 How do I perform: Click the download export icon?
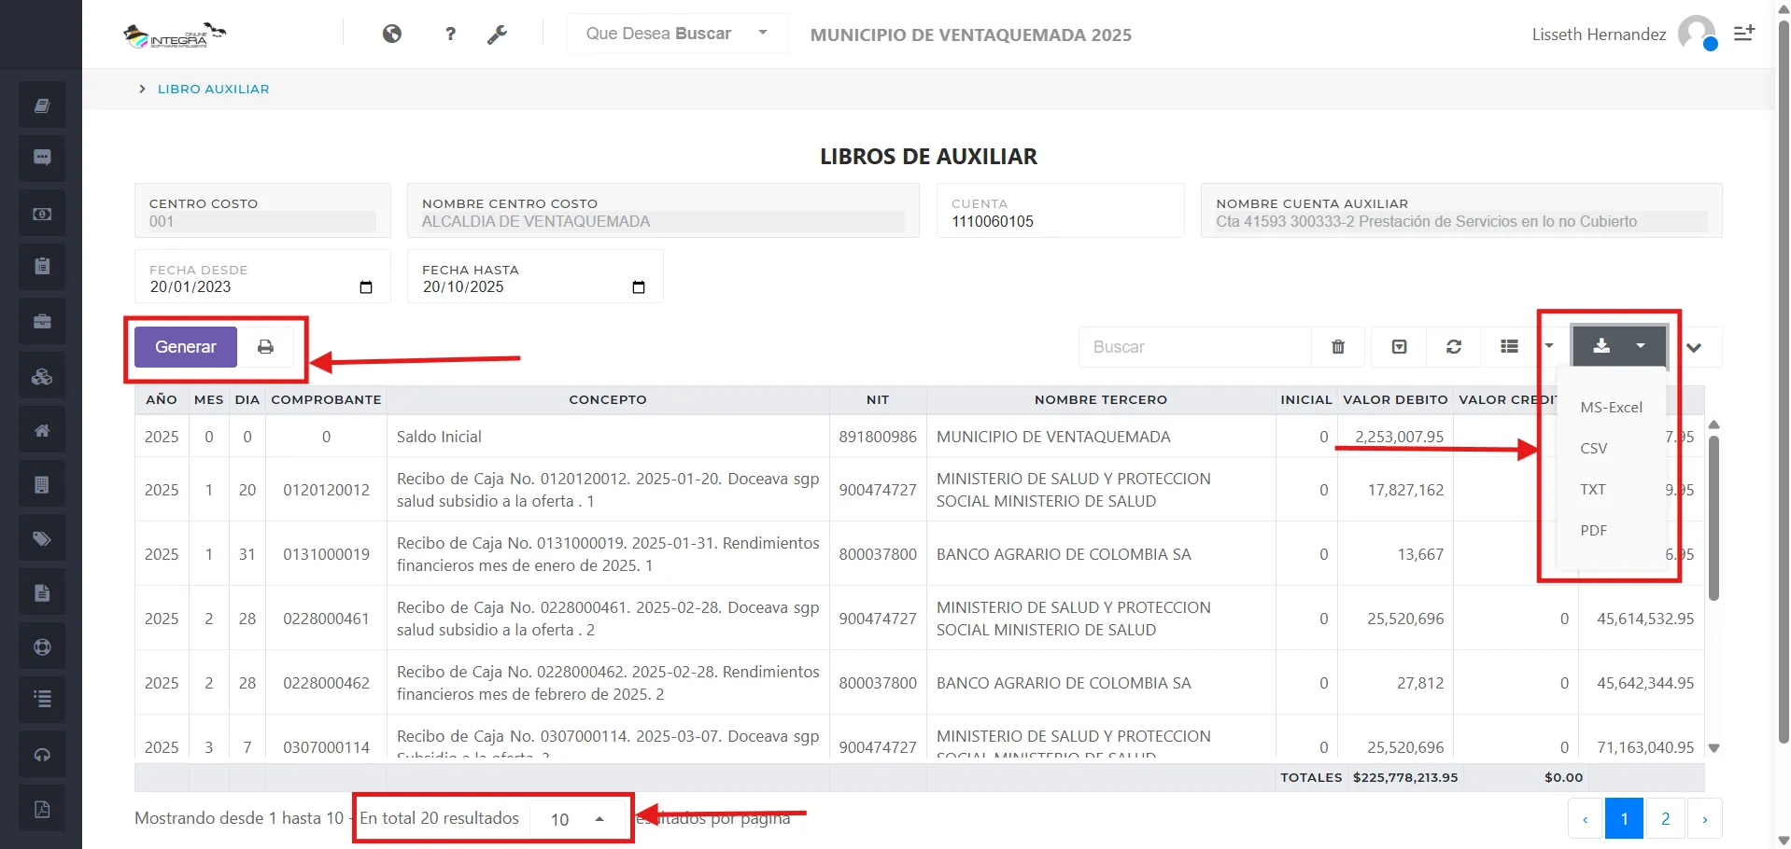[x=1602, y=346]
